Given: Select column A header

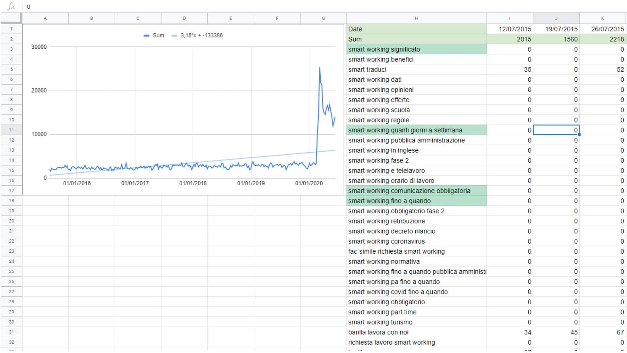Looking at the screenshot, I should point(45,18).
